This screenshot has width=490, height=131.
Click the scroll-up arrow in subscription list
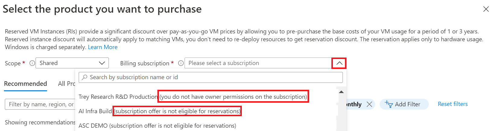(341, 92)
